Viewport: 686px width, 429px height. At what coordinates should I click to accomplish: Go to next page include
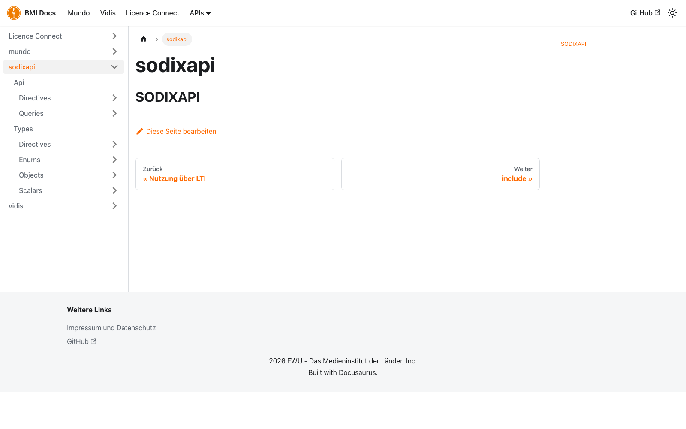tap(440, 174)
